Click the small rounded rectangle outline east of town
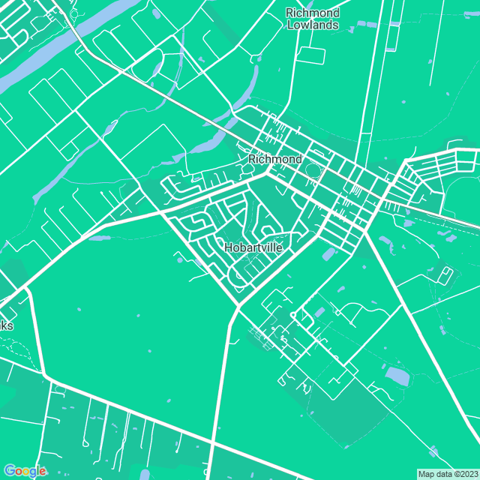 tap(445, 274)
